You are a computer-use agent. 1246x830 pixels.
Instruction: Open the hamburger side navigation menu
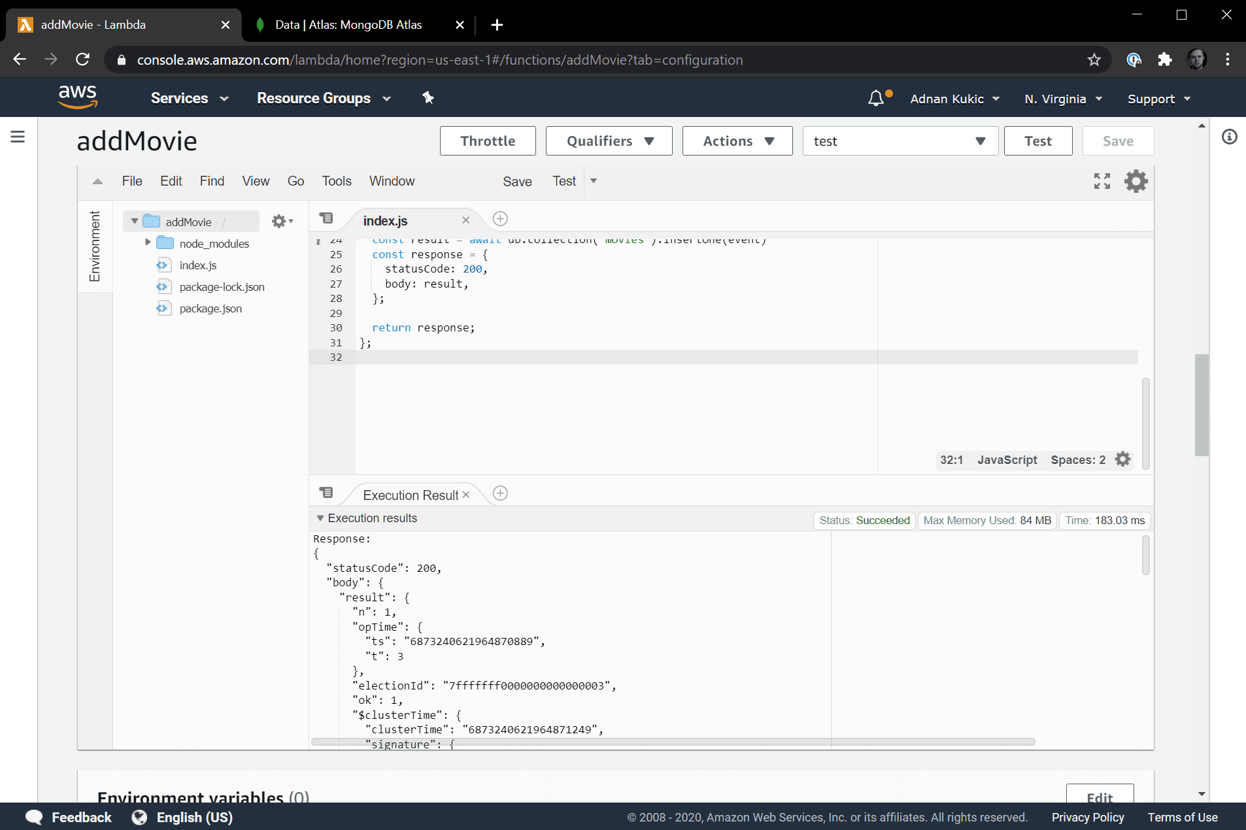18,137
